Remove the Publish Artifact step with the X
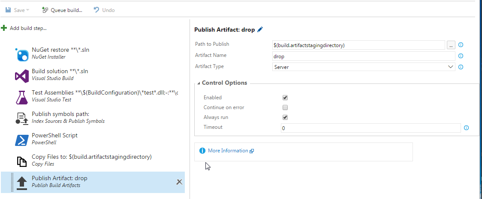This screenshot has height=199, width=482. (180, 182)
